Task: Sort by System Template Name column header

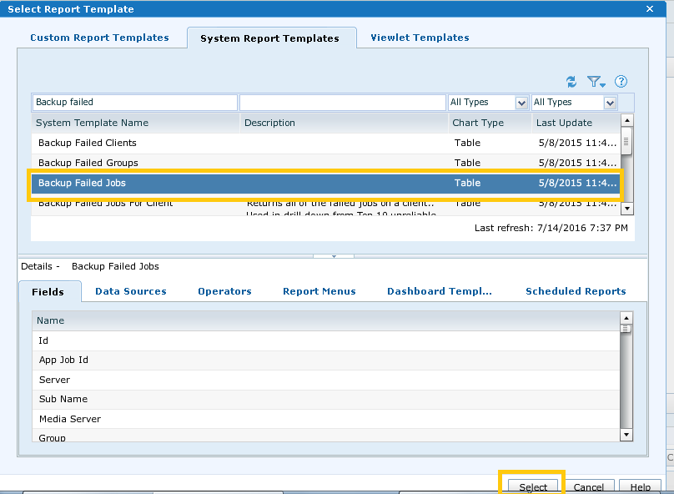Action: pos(93,123)
